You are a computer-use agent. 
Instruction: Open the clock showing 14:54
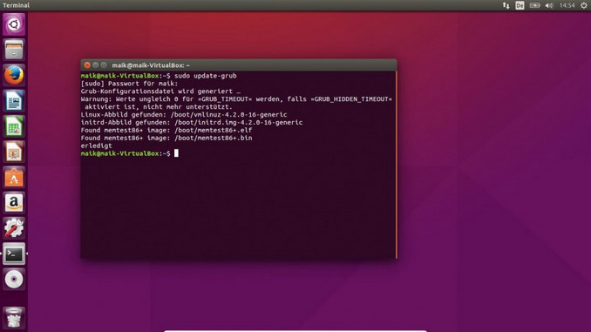pyautogui.click(x=567, y=5)
